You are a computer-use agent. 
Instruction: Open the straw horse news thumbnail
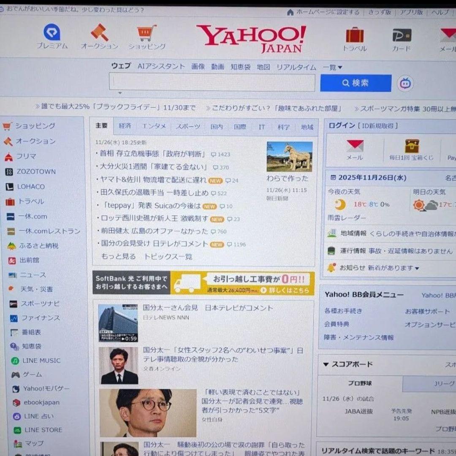pos(289,156)
